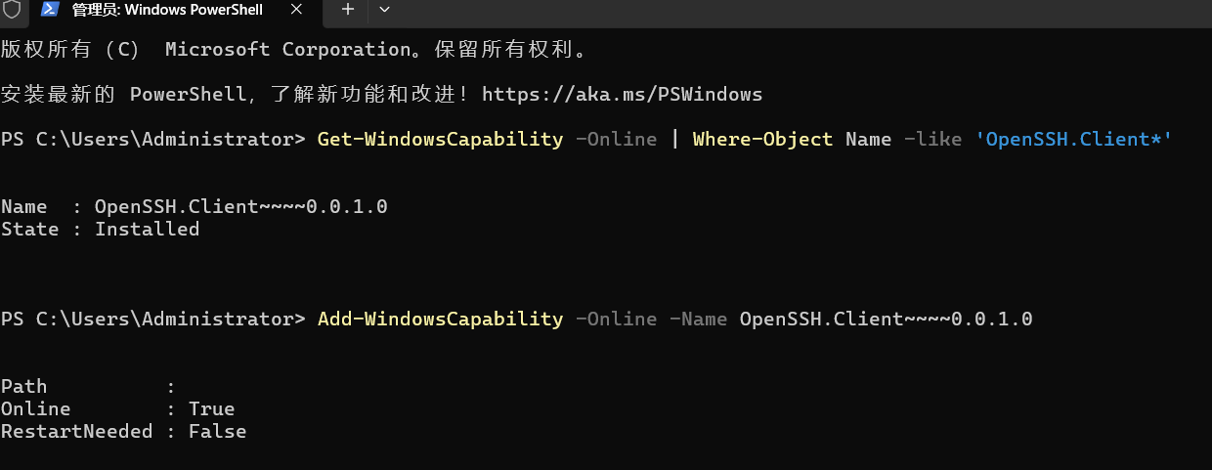
Task: Click the Add-WindowsCapability command text
Action: [x=440, y=320]
